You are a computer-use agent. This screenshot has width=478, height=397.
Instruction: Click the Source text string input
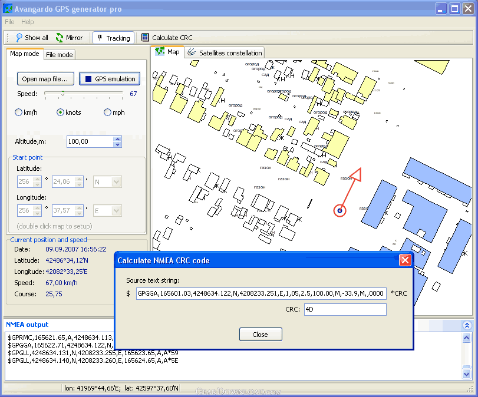(x=261, y=293)
